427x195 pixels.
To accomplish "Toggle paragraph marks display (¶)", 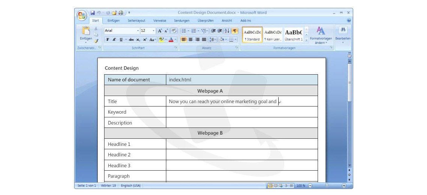I will [x=234, y=31].
